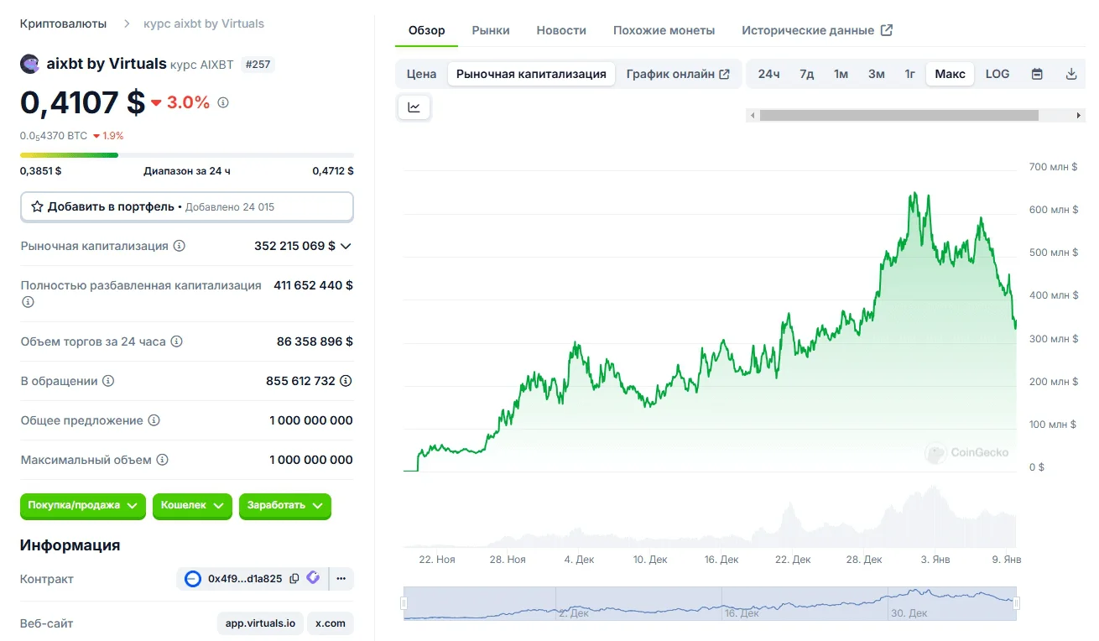Click the right arrow of the horizontal scrollbar
The height and width of the screenshot is (641, 1099).
click(1079, 116)
